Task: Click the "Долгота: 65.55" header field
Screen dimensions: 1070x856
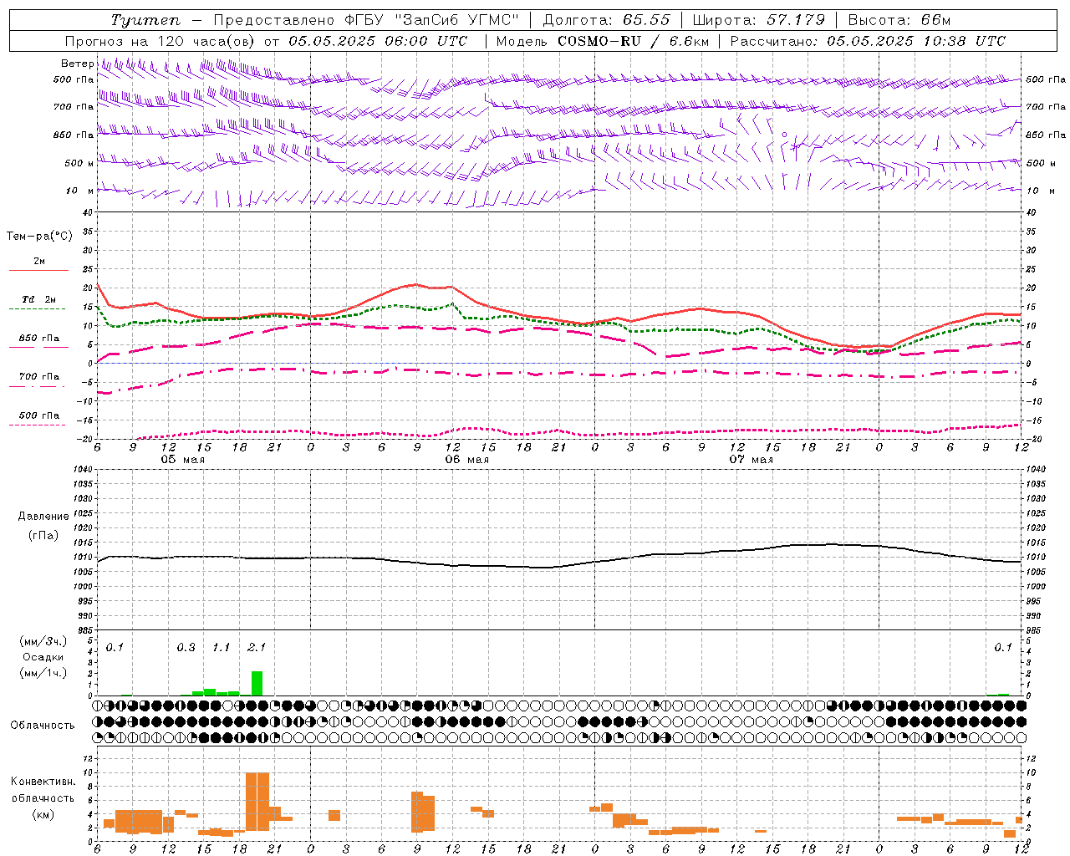Action: tap(606, 20)
